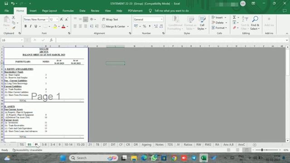Open the TIS sheet tab
The image size is (290, 163).
(22, 144)
